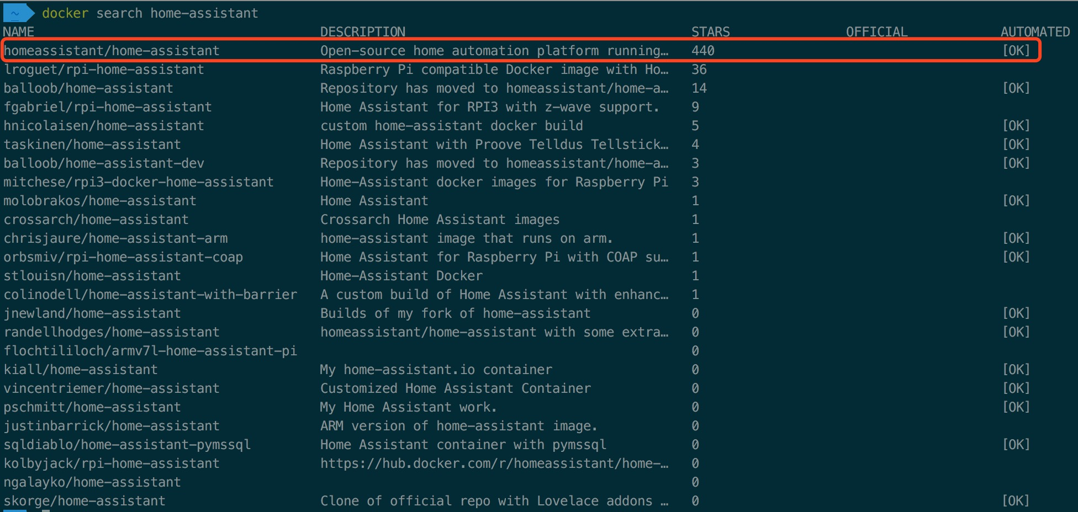This screenshot has width=1078, height=512.
Task: Click the OFFICIAL column header
Action: point(877,32)
